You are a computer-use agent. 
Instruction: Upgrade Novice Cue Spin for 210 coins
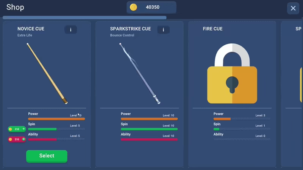17,129
